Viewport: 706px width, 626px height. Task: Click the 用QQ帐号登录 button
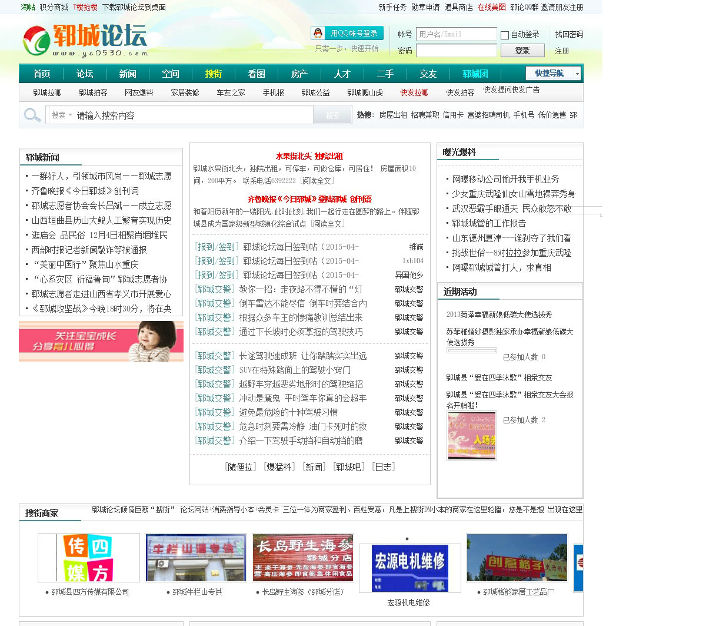point(347,33)
